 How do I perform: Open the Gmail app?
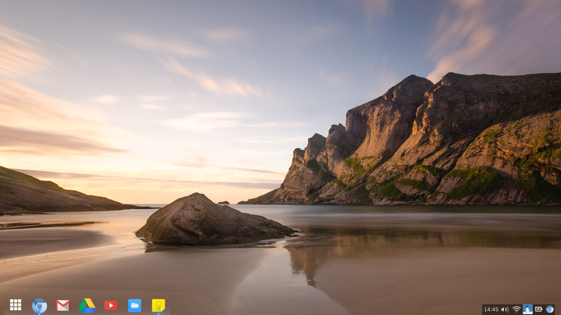click(x=63, y=306)
